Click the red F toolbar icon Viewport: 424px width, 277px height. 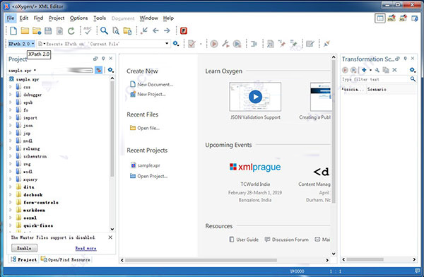tap(184, 30)
